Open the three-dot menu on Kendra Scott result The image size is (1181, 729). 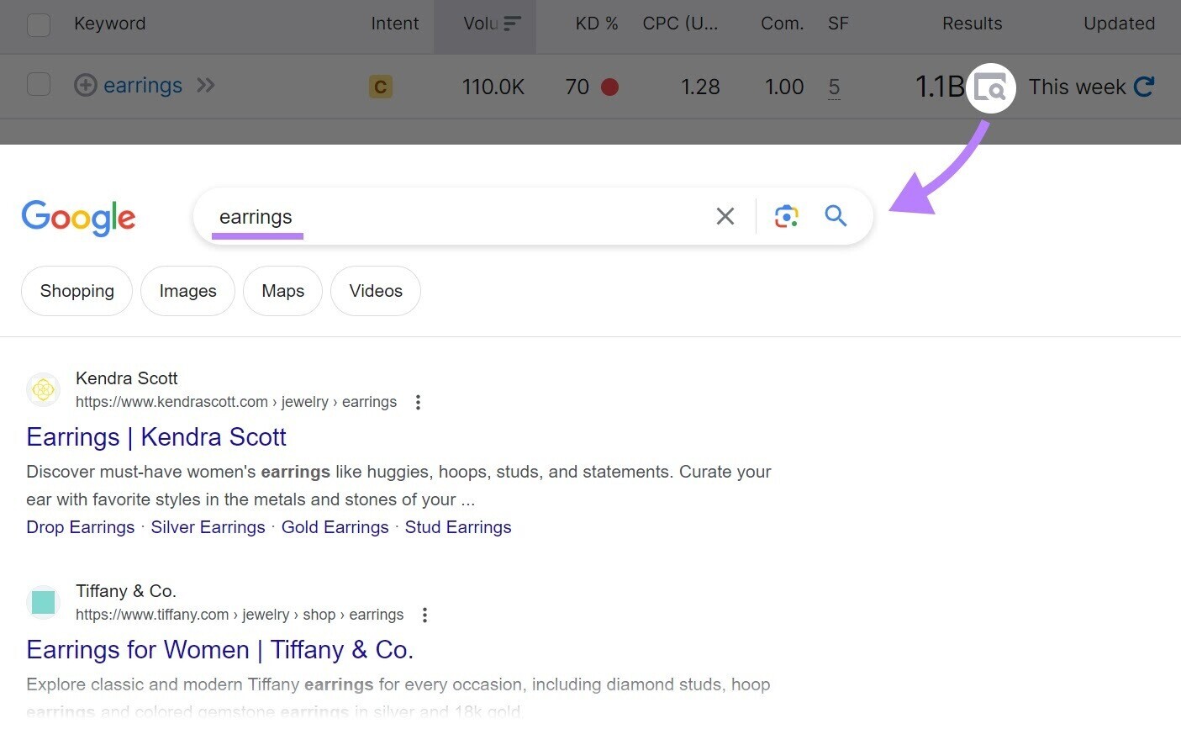(418, 402)
